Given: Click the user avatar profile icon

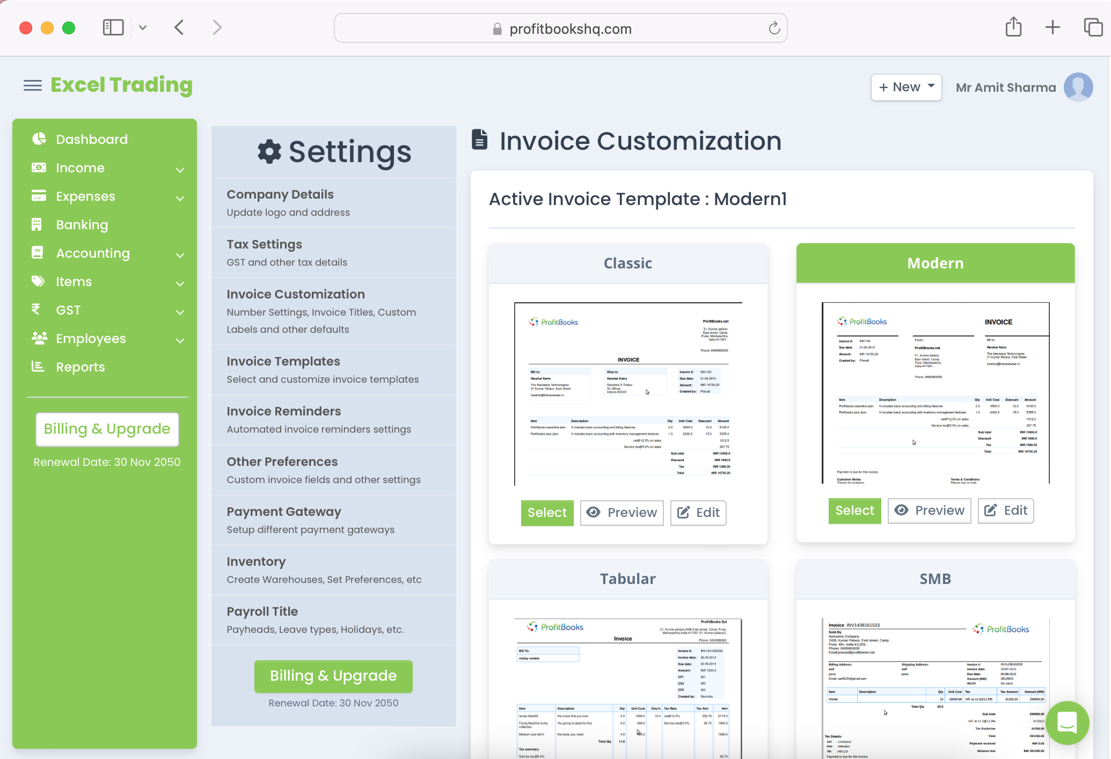Looking at the screenshot, I should 1078,87.
